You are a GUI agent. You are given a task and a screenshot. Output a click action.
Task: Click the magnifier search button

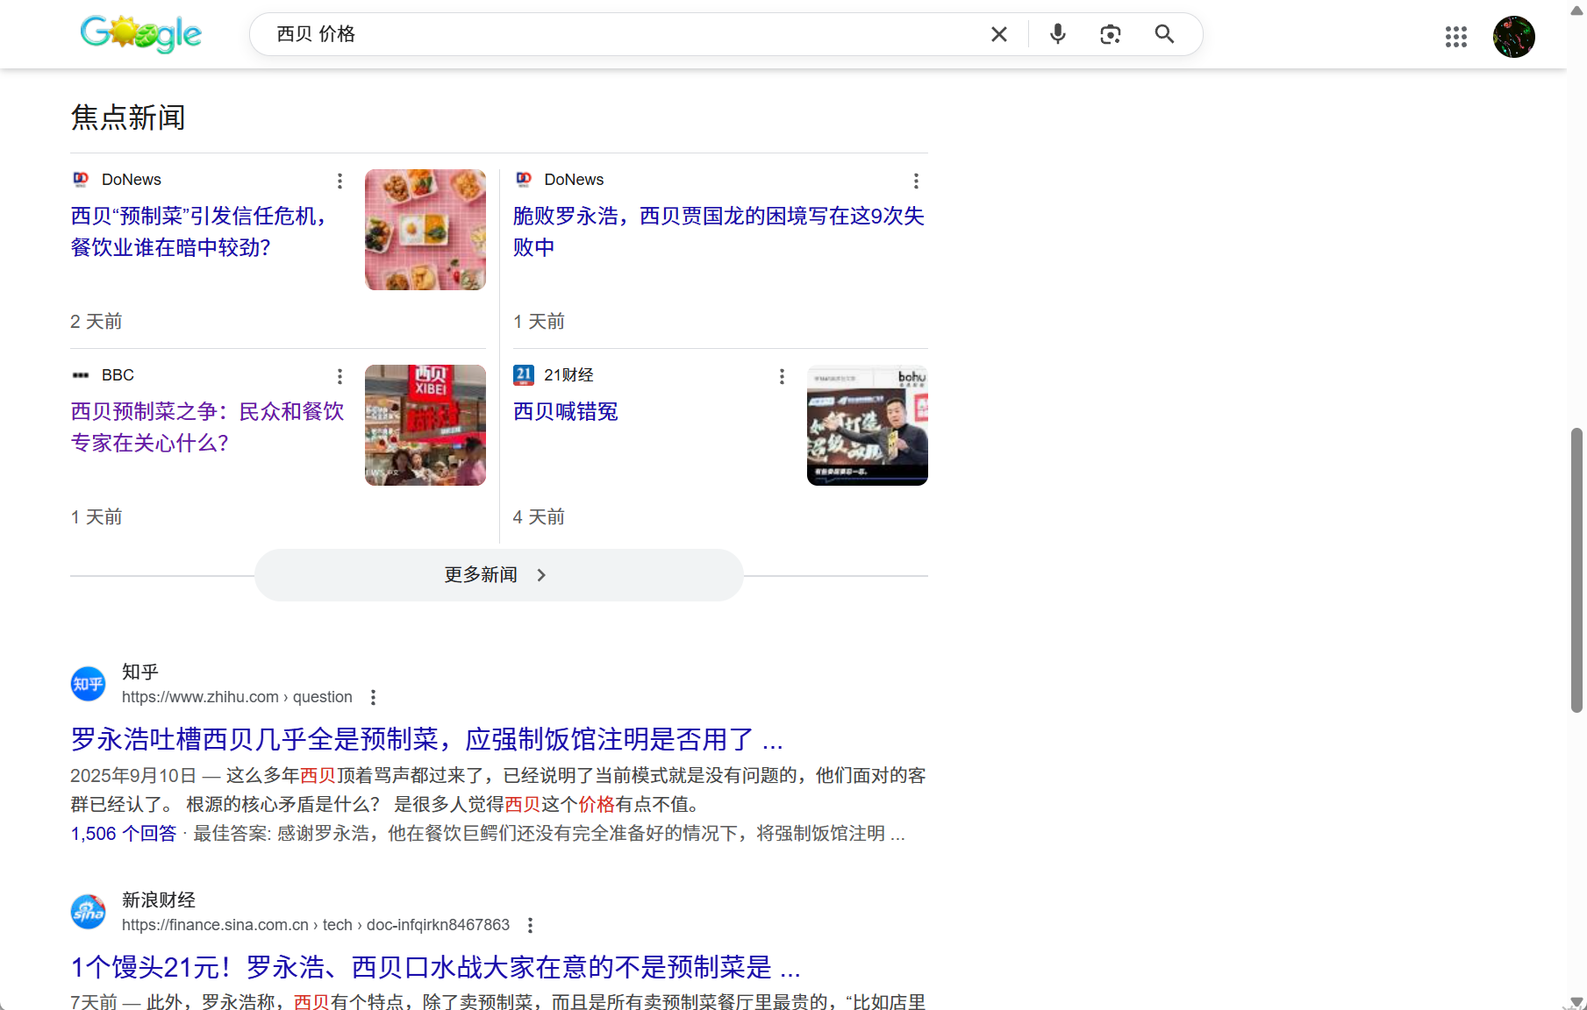(1164, 34)
